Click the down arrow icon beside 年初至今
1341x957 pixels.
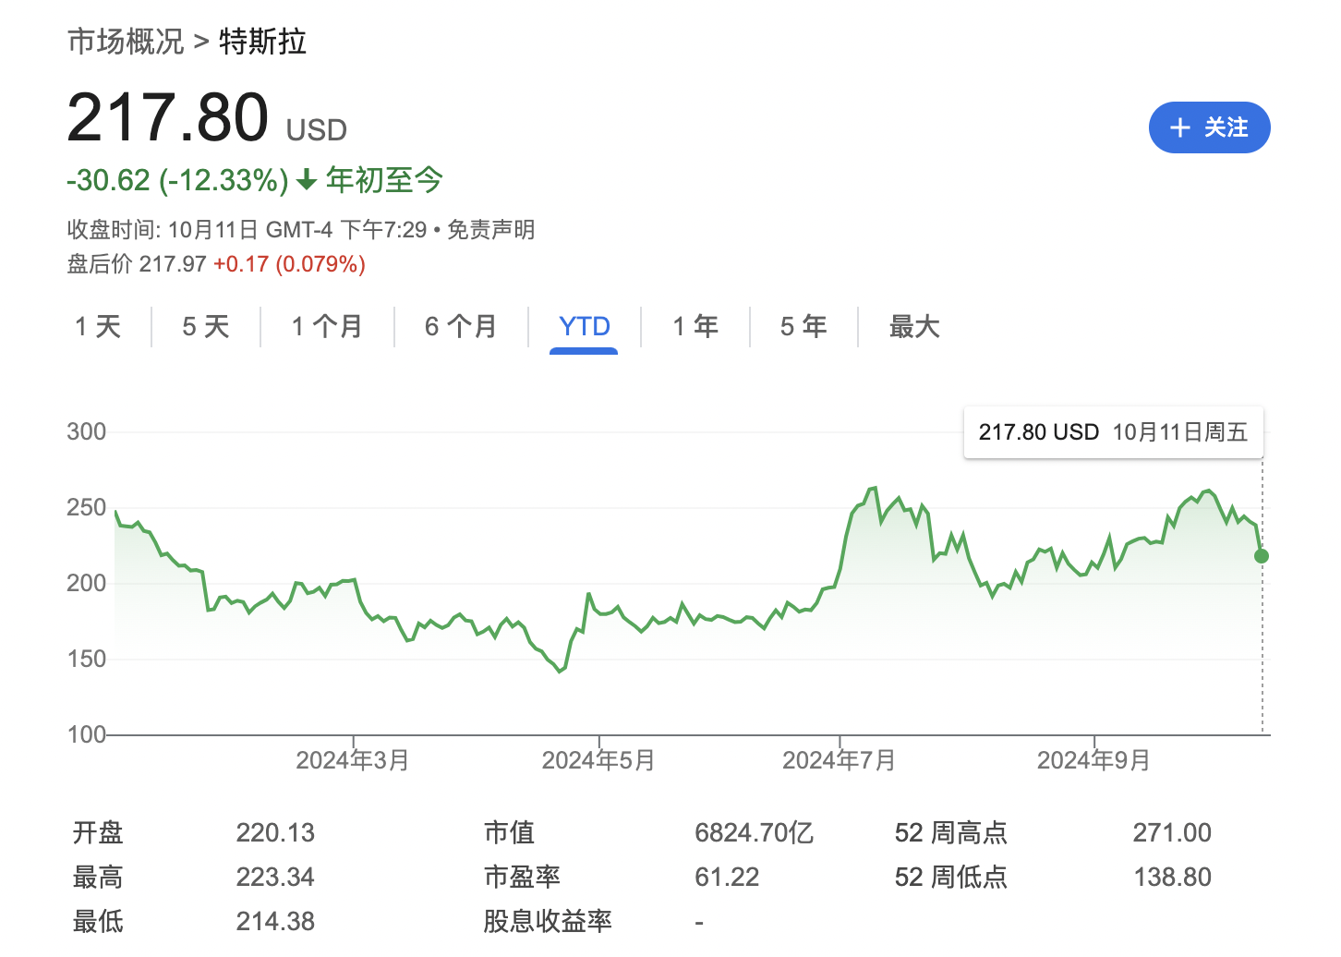coord(307,180)
